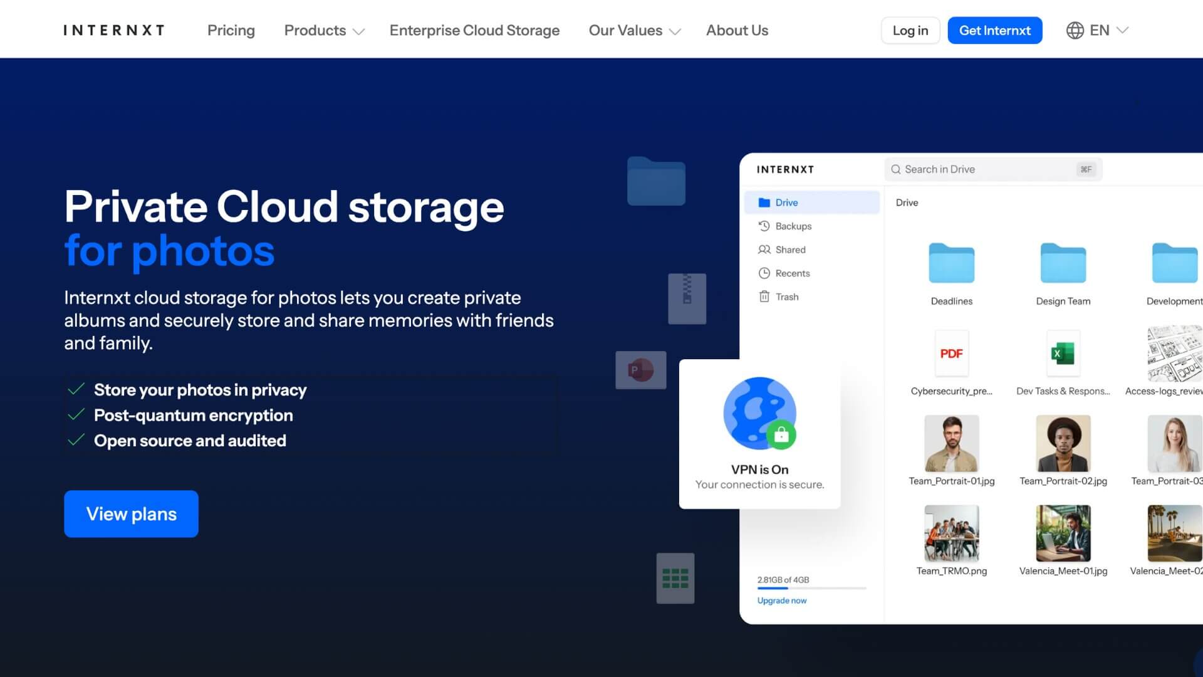Open the Team_Portrait-01.jpg thumbnail

(x=951, y=443)
